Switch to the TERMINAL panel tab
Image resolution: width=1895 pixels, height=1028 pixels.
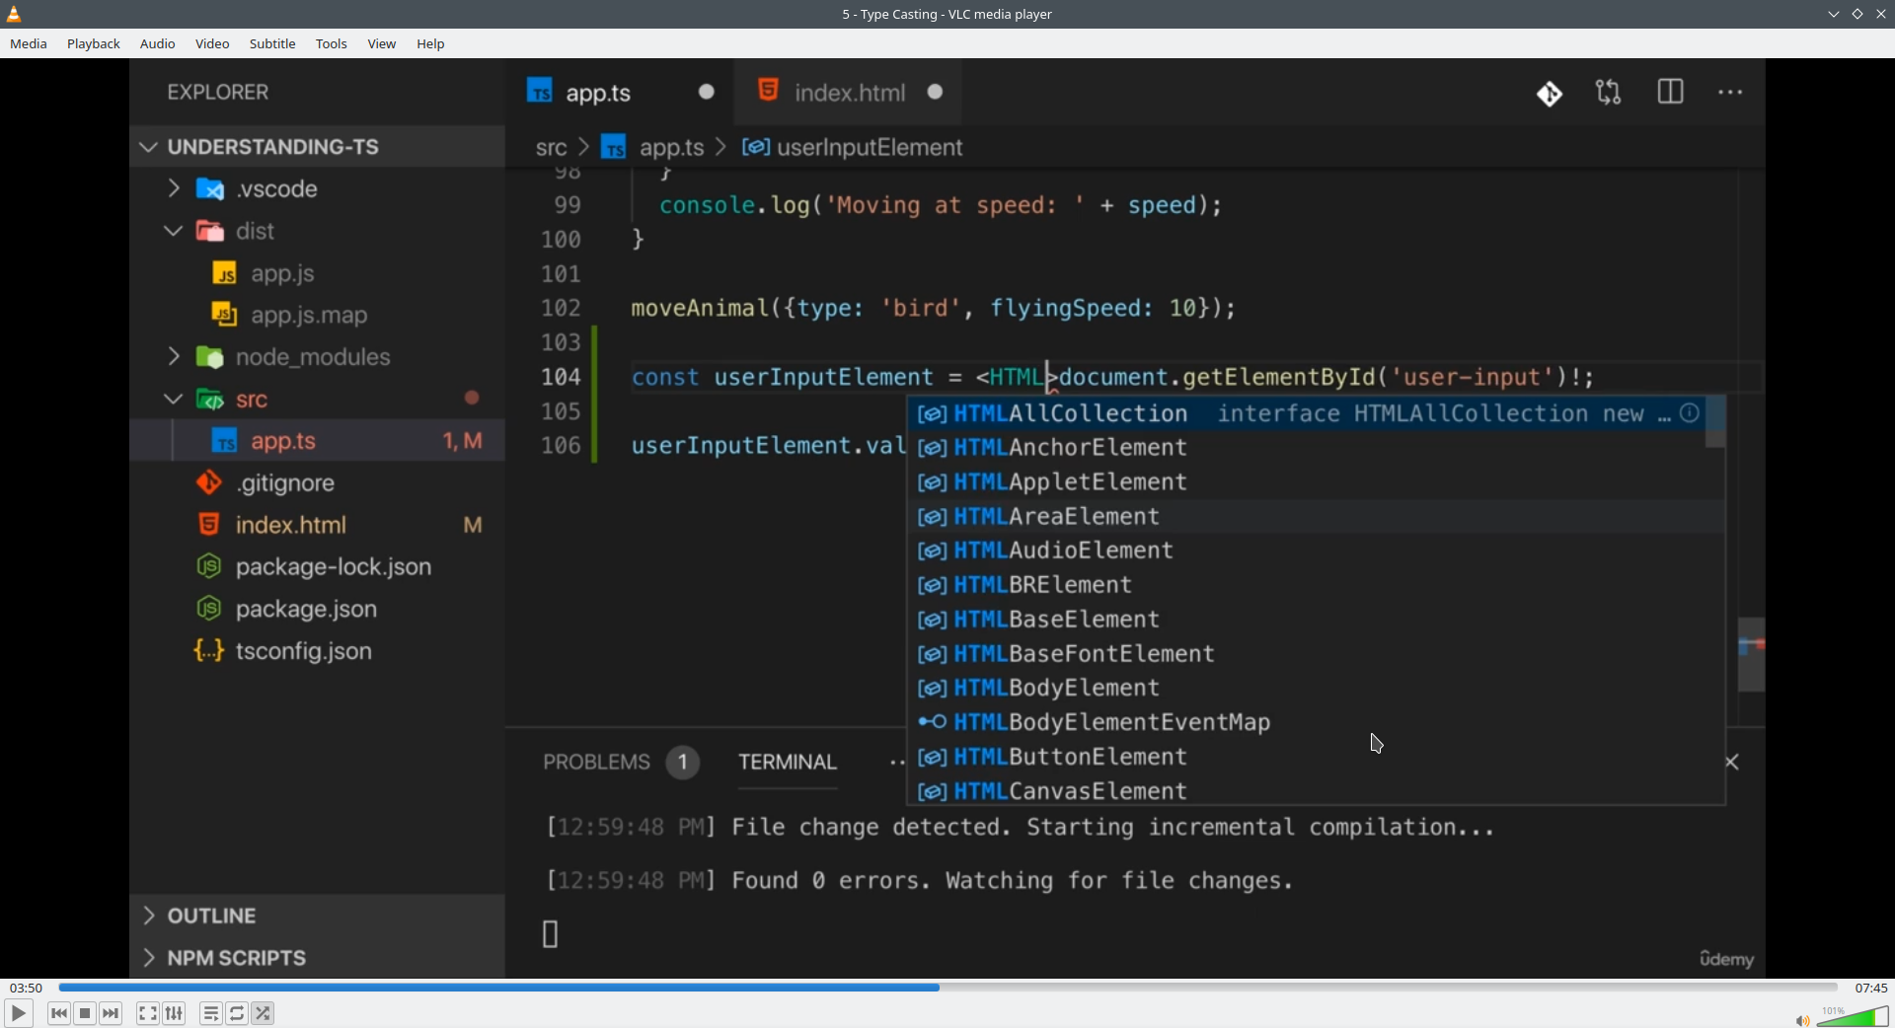click(x=788, y=763)
